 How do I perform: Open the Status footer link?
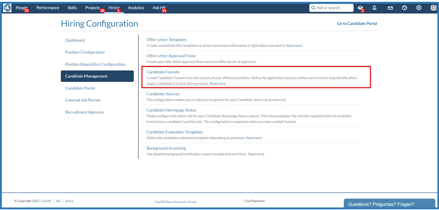pyautogui.click(x=69, y=201)
